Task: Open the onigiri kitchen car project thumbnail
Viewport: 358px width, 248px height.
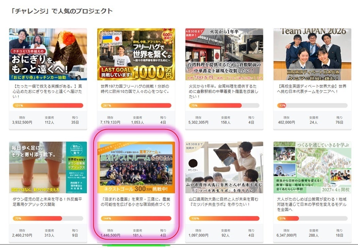Action: tap(48, 54)
